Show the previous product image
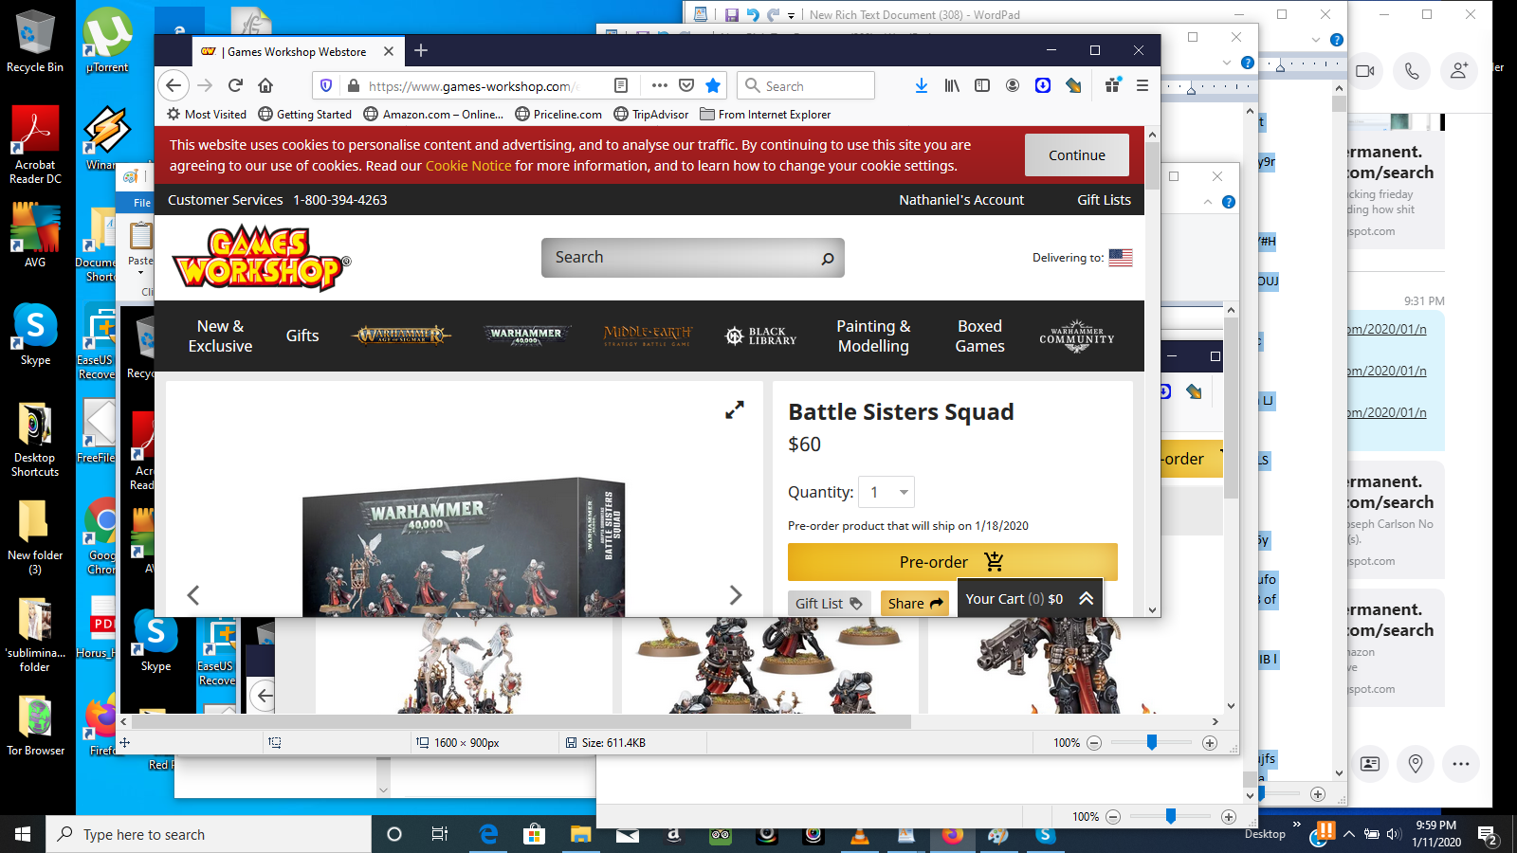Screen dimensions: 1517x853 [193, 595]
